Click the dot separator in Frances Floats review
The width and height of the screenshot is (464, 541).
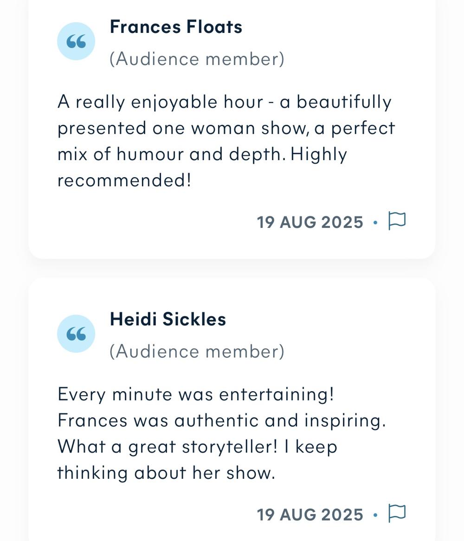[x=375, y=223]
